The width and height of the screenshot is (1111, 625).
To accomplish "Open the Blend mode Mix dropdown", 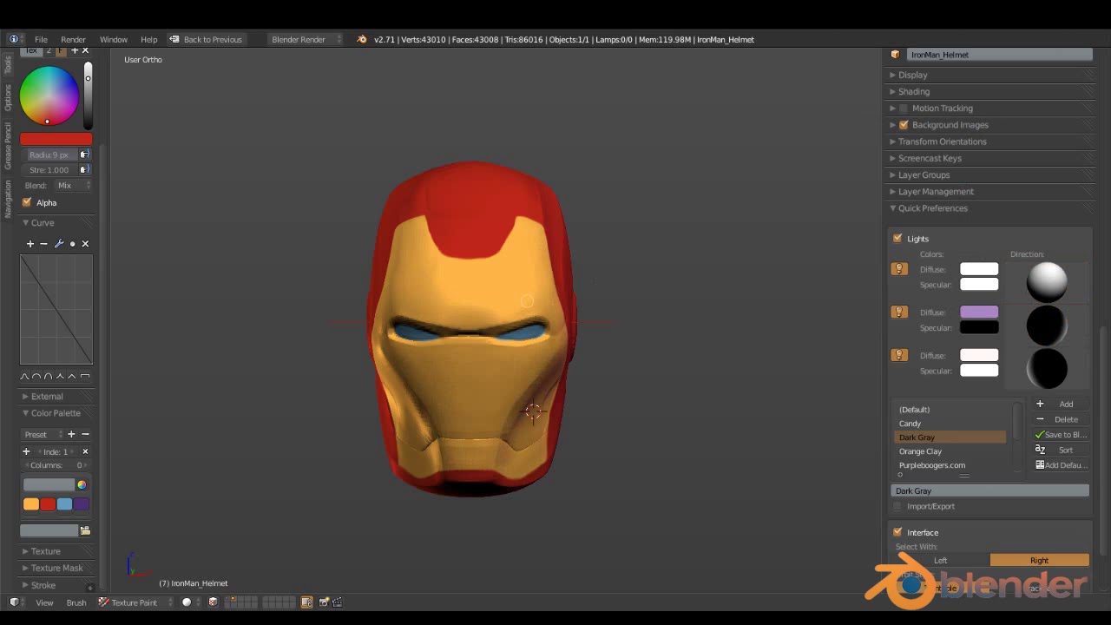I will pos(72,185).
